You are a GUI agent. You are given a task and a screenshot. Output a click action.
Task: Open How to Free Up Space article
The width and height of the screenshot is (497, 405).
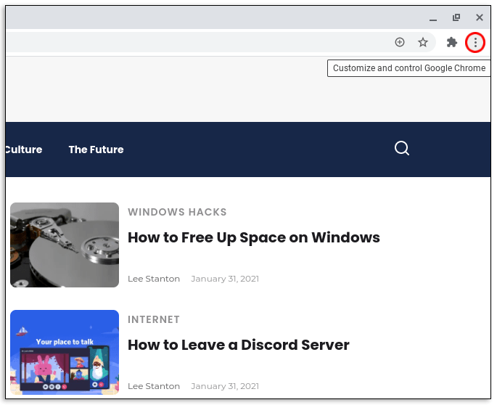tap(253, 237)
